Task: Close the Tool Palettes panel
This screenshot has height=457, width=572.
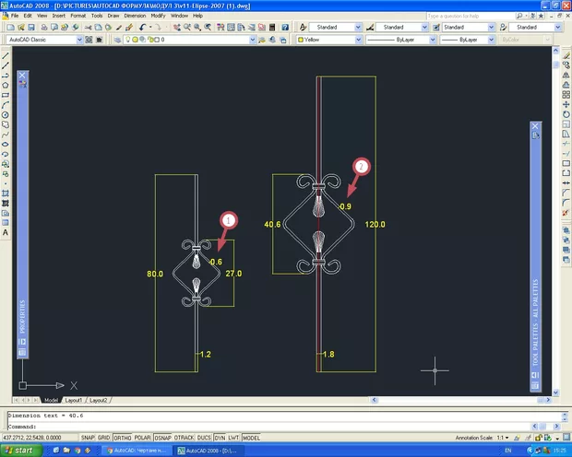Action: pos(535,126)
